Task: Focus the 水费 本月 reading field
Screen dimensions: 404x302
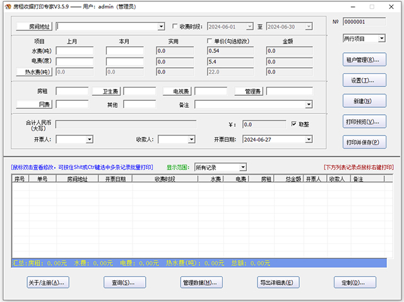Action: pos(125,50)
